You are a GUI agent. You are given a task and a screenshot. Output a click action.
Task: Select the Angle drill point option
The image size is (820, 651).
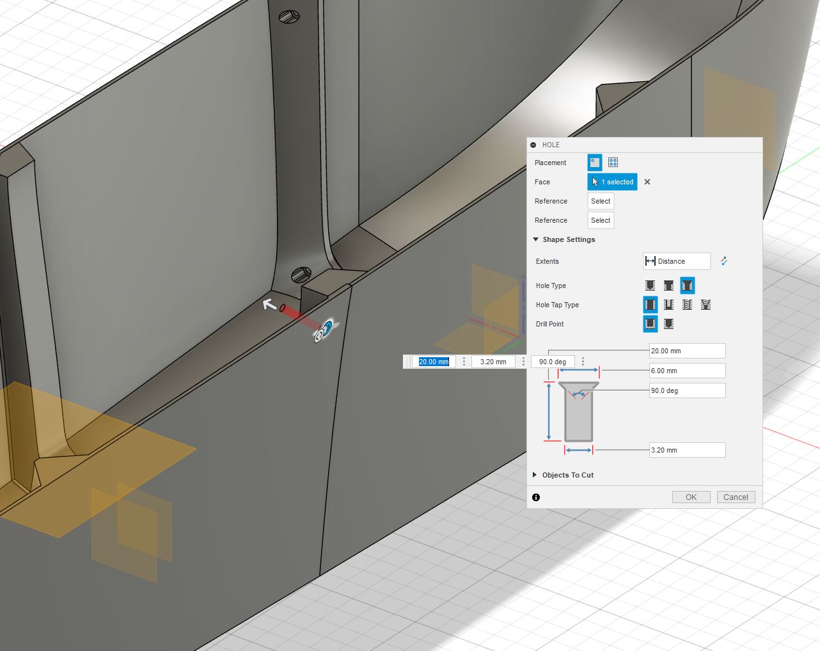[x=668, y=324]
